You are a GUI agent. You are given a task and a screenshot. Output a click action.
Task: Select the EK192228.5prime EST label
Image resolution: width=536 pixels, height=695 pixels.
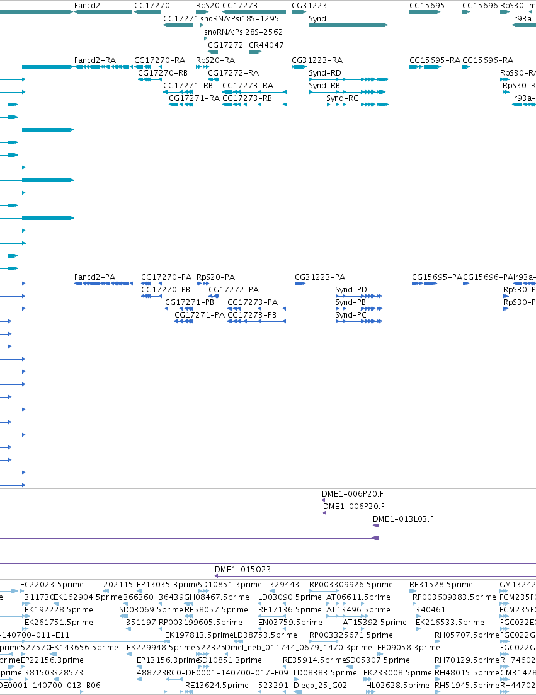[x=58, y=610]
